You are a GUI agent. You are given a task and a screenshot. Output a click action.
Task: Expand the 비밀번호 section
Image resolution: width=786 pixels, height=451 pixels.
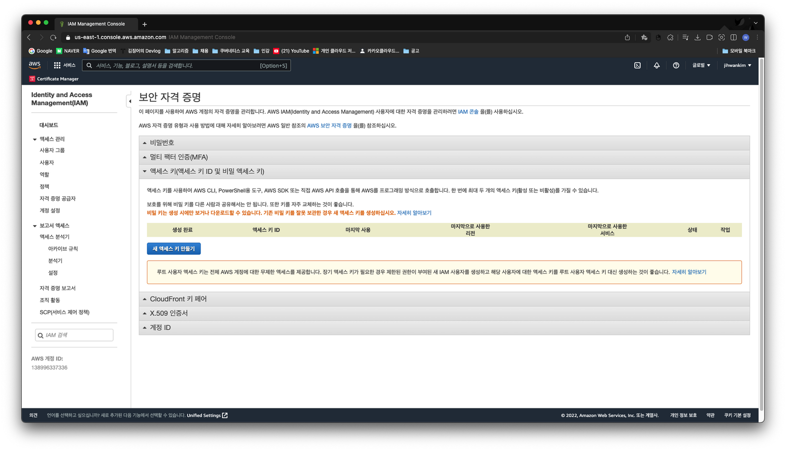point(444,143)
